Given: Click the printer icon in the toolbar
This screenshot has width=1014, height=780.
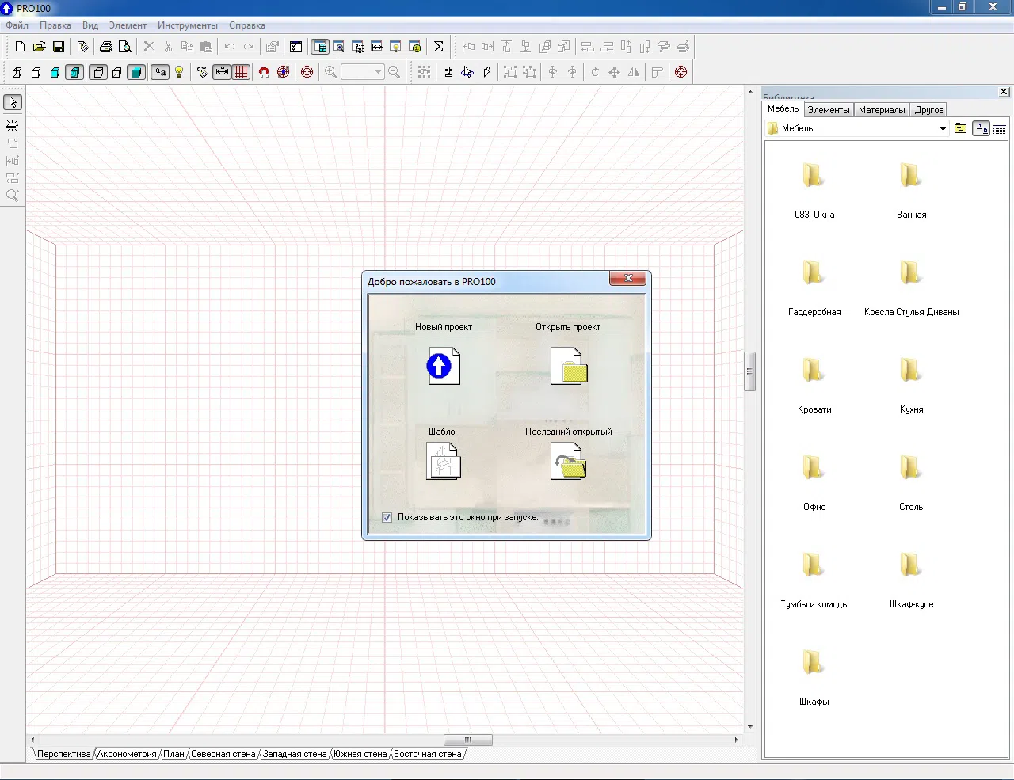Looking at the screenshot, I should tap(105, 47).
